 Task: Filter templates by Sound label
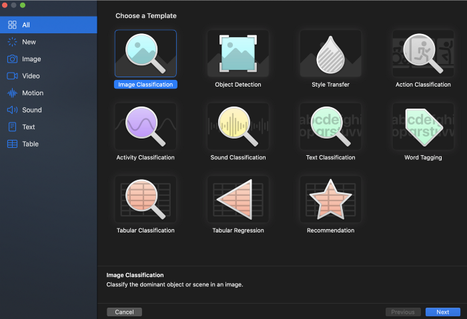tap(32, 110)
